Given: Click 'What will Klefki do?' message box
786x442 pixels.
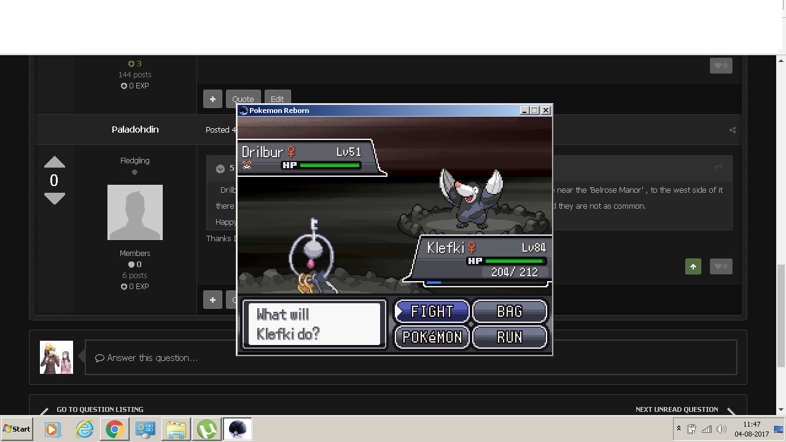Looking at the screenshot, I should point(314,324).
